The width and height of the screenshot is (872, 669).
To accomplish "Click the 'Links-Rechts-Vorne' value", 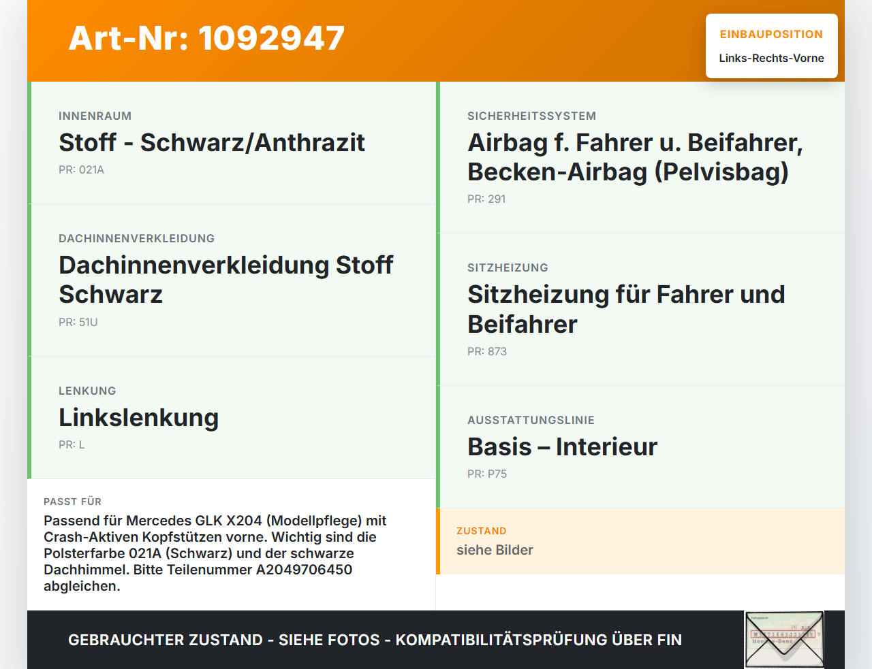I will click(771, 58).
